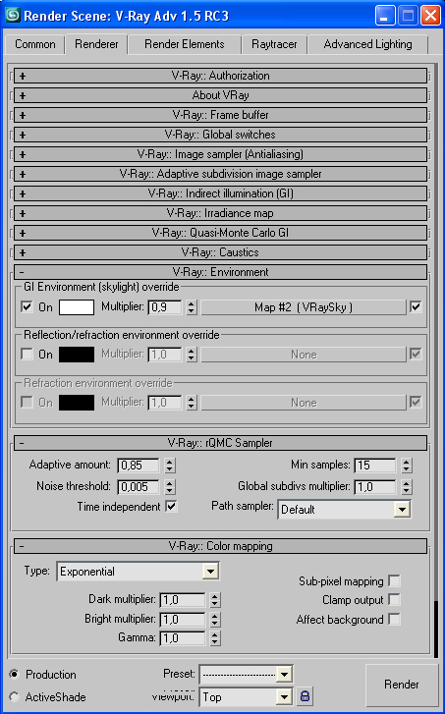Collapse the V-Ray:: Environment rollout
Screen dimensions: 445x714
point(220,272)
